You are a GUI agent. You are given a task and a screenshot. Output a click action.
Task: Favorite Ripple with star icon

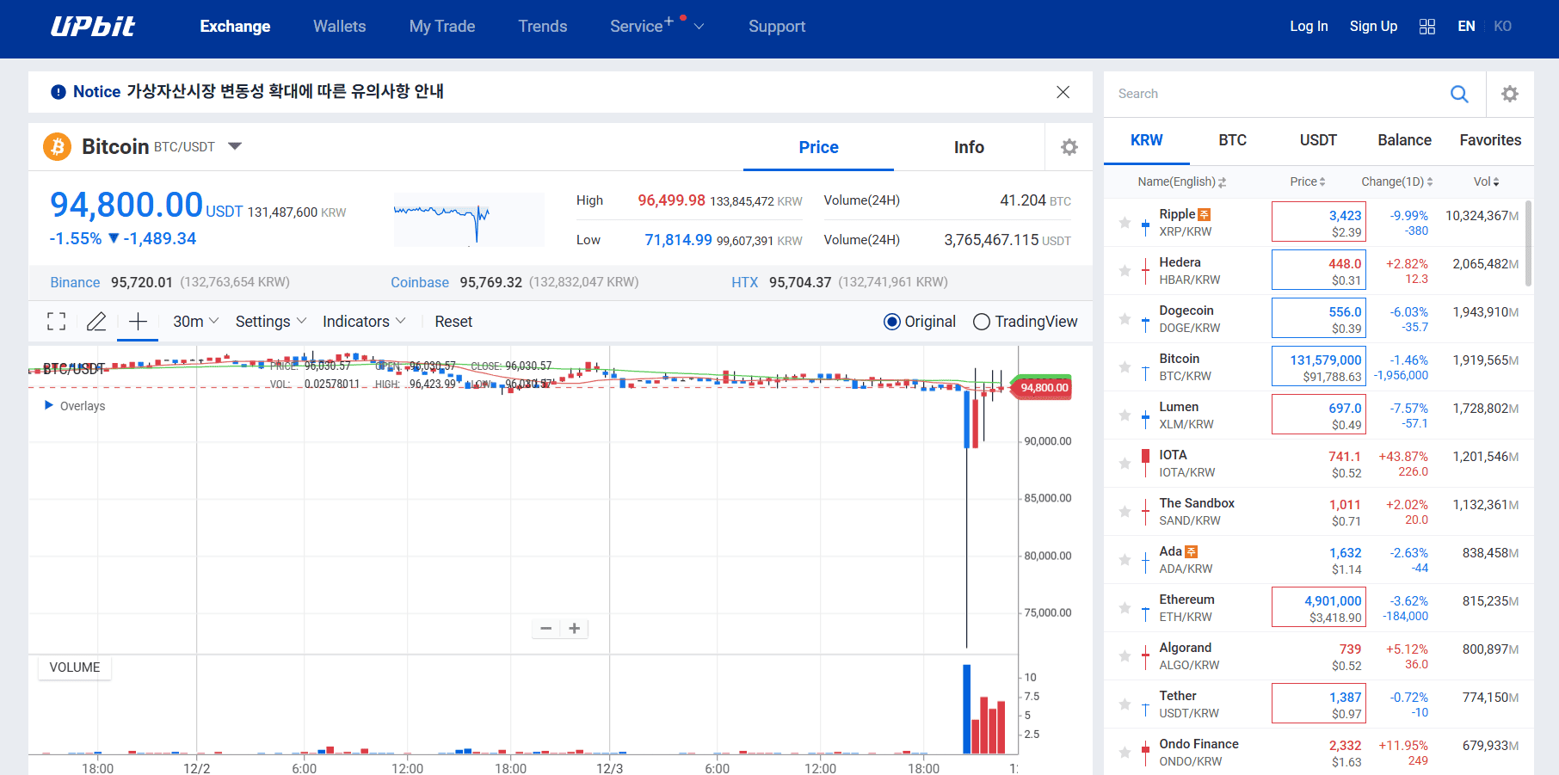tap(1125, 223)
